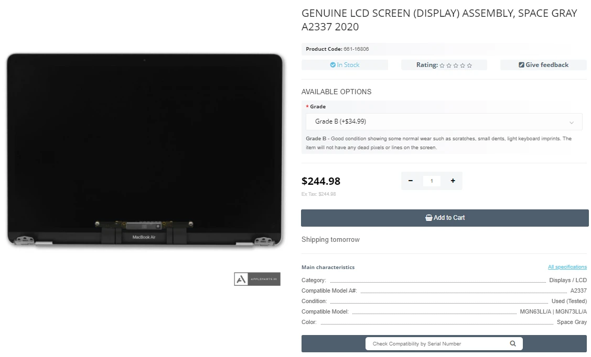Click the red asterisk beside Grade label
The width and height of the screenshot is (591, 357).
click(x=307, y=106)
